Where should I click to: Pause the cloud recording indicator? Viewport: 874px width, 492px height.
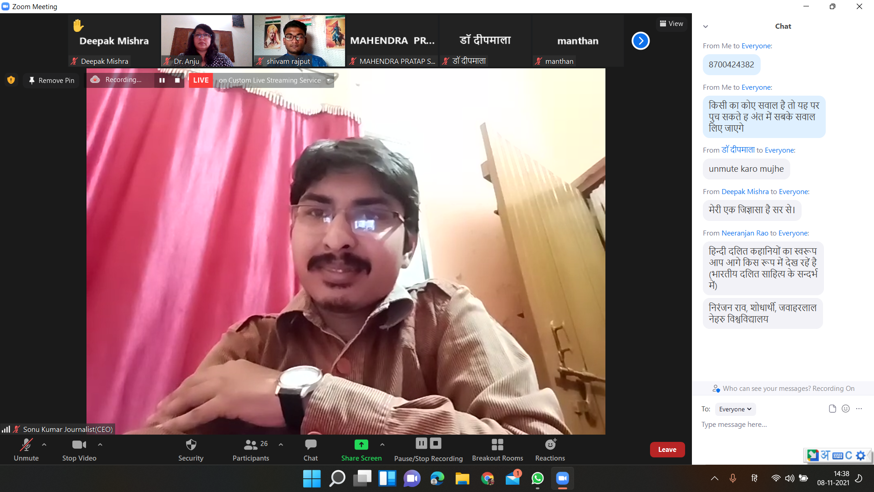pyautogui.click(x=162, y=80)
